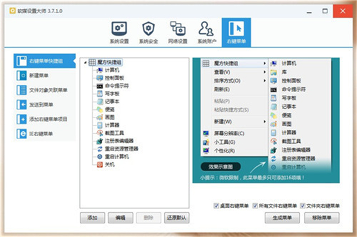357x237 pixels.
Task: Click the 库 folder icon in preview submenu
Action: tap(274, 72)
